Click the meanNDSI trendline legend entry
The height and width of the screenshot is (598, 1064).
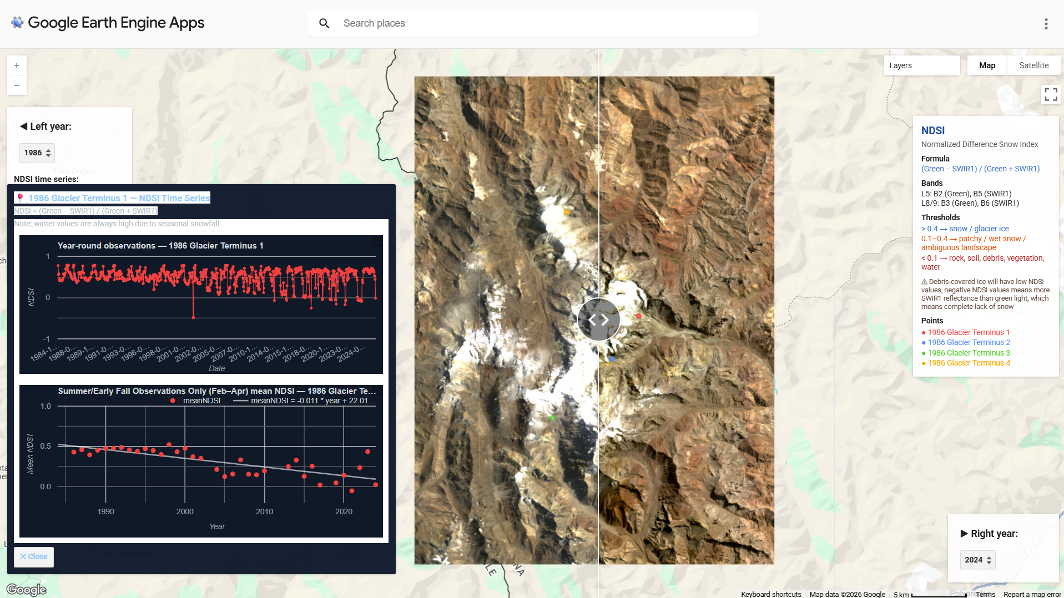304,401
